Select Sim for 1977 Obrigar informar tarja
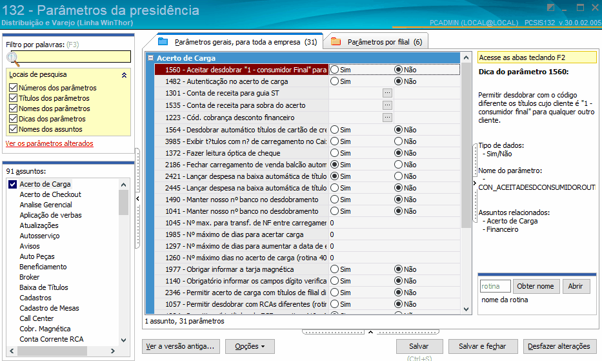The image size is (602, 361). pyautogui.click(x=335, y=269)
